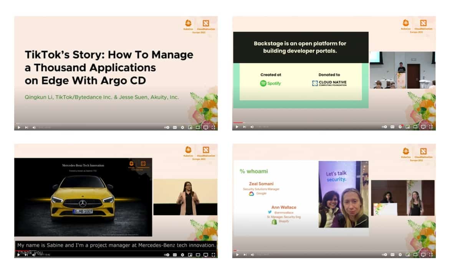Viewport: 450px width, 272px height.
Task: Click Cloud Native Computing Foundation logo
Action: (329, 83)
